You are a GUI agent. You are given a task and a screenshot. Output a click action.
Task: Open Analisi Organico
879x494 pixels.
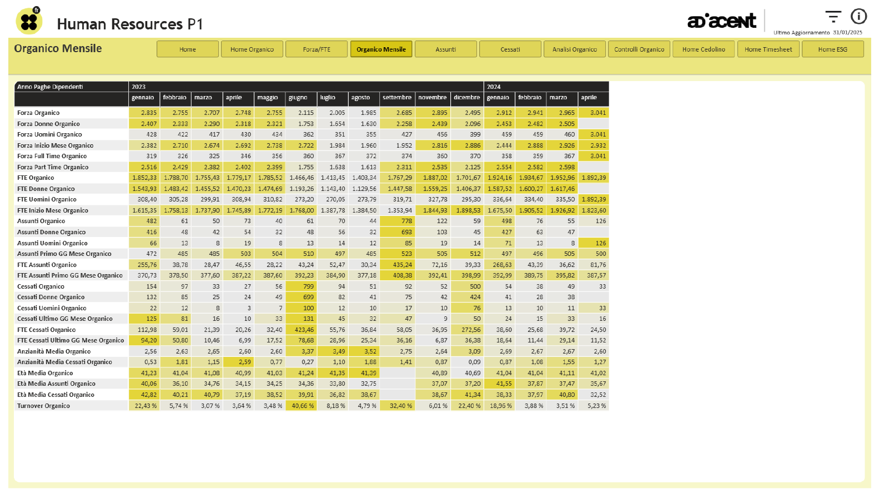(575, 49)
